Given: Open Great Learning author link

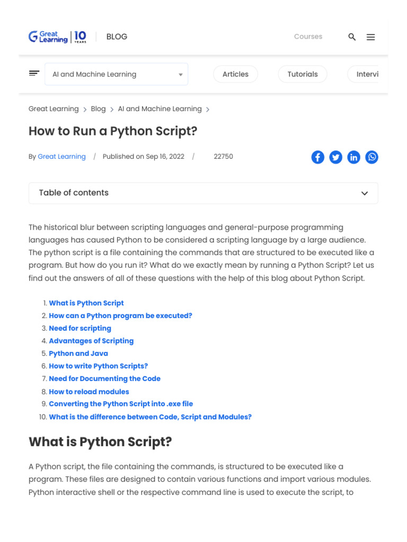Looking at the screenshot, I should 61,157.
